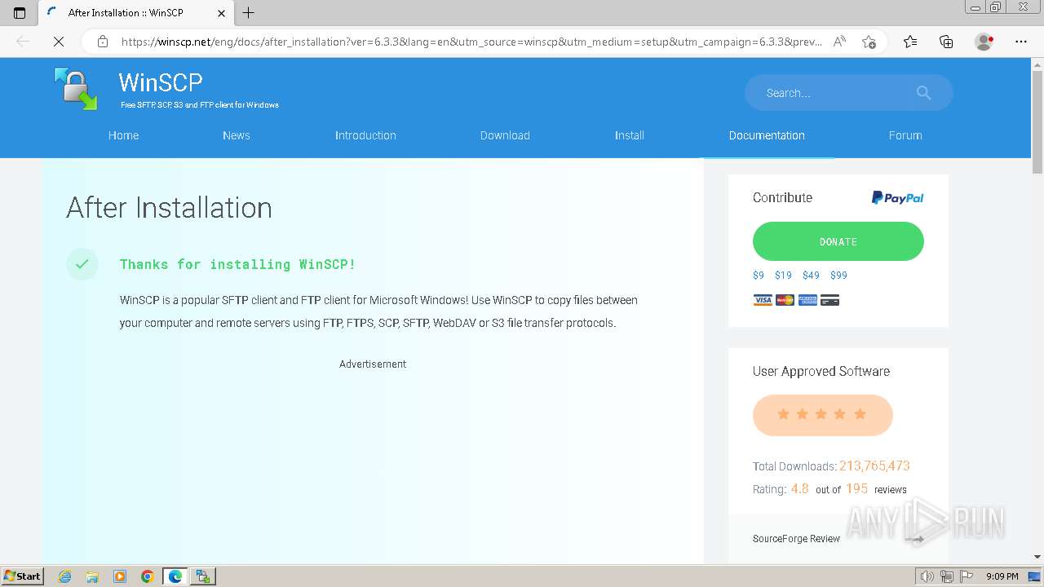This screenshot has height=587, width=1044.
Task: Open the Documentation nav item
Action: (767, 135)
